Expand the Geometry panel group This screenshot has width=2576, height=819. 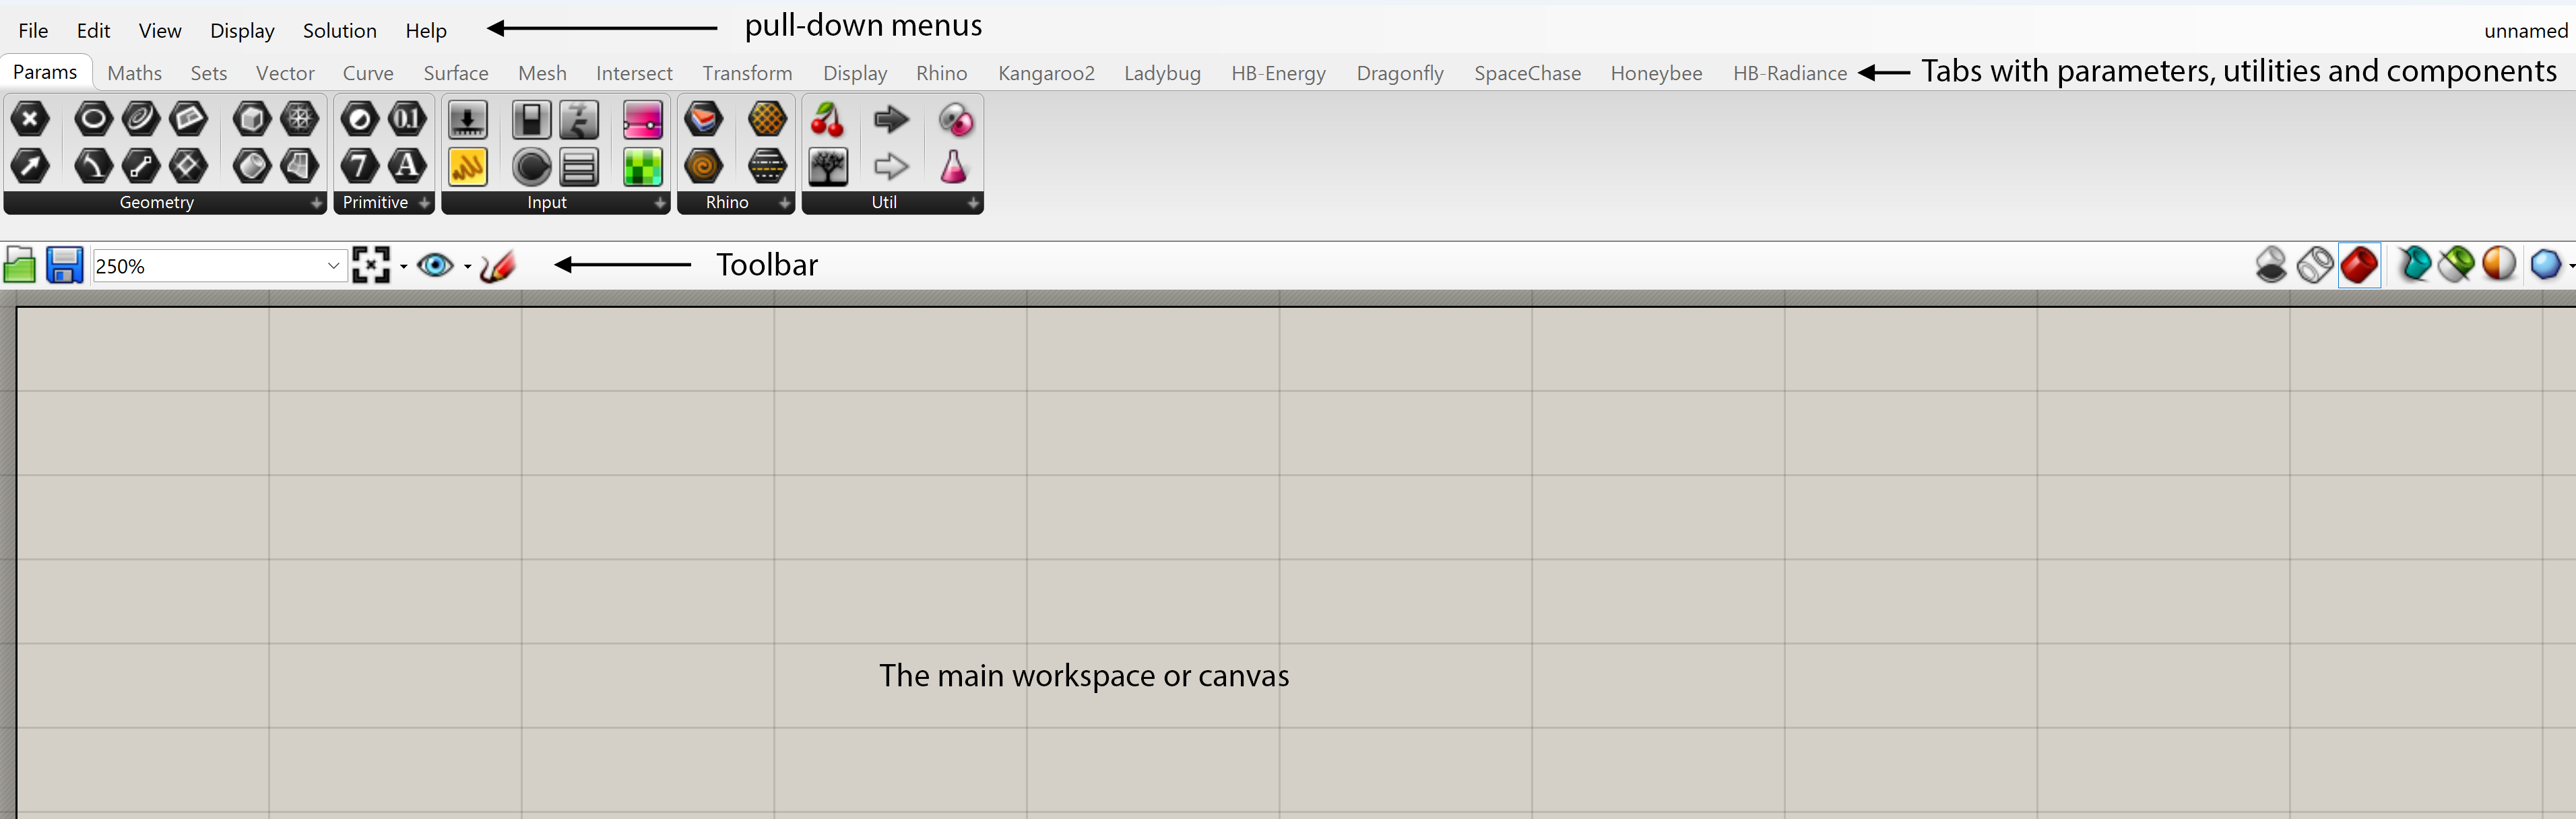316,203
